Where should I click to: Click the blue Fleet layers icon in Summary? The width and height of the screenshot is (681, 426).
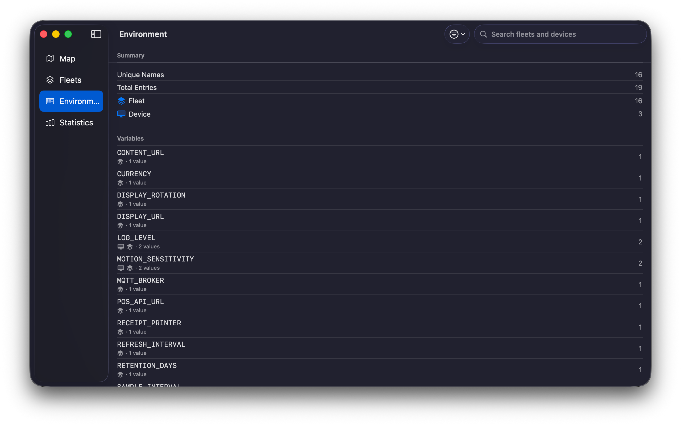pos(121,101)
